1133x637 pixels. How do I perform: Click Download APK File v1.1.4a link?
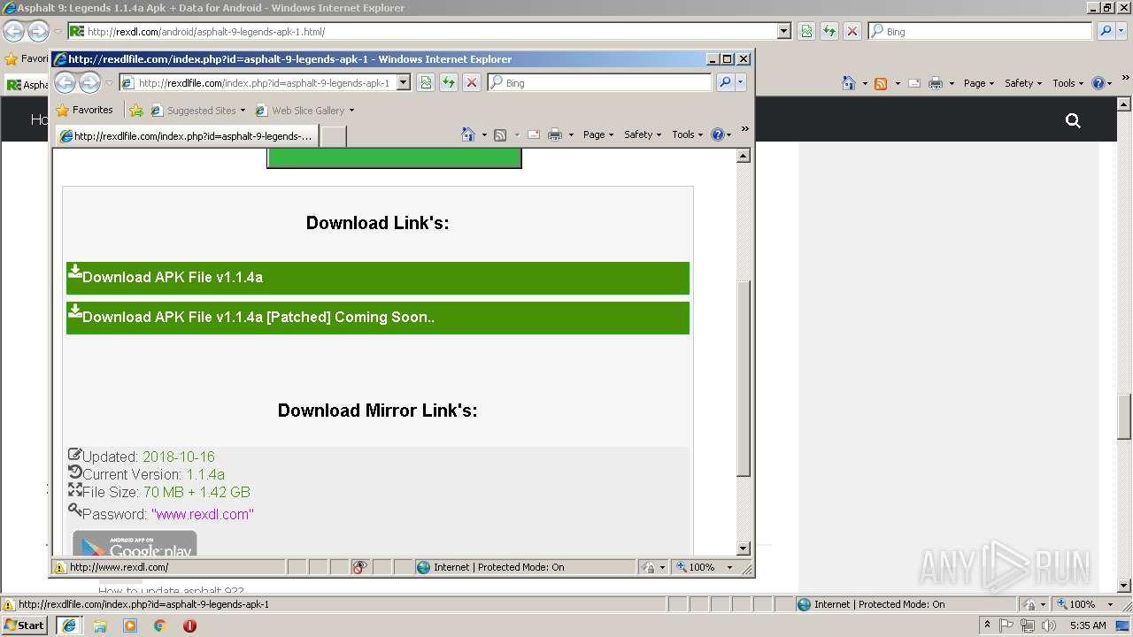coord(378,278)
